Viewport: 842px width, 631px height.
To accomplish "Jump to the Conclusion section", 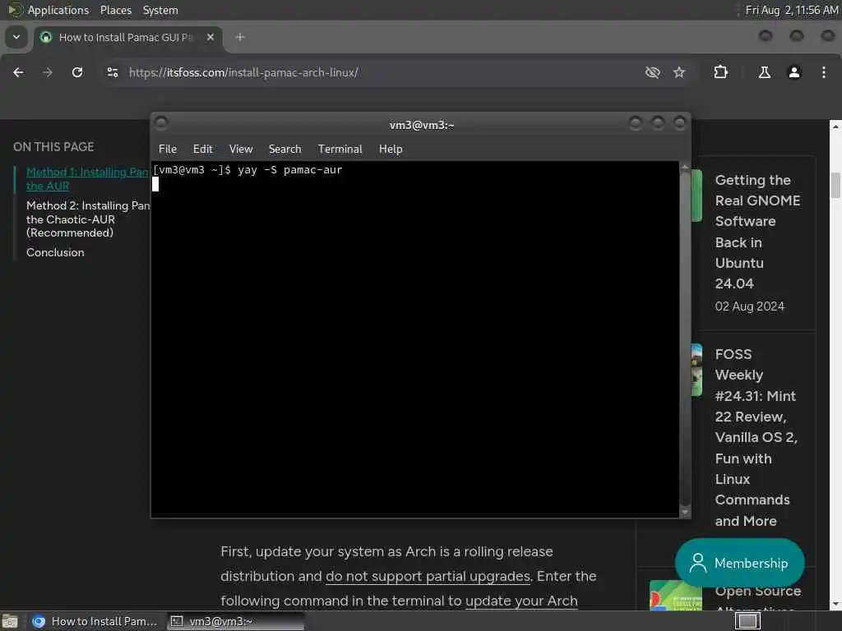I will (55, 252).
